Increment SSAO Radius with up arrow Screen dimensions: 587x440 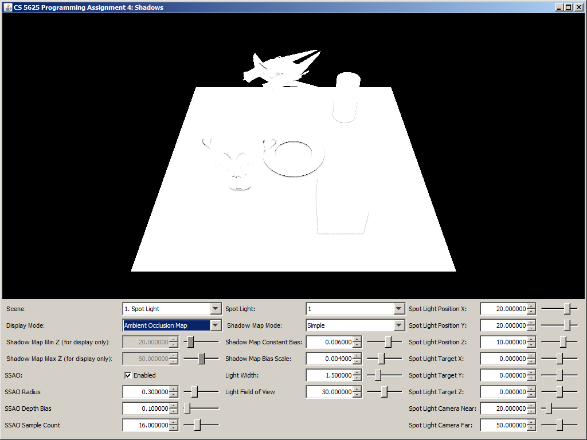(x=174, y=389)
